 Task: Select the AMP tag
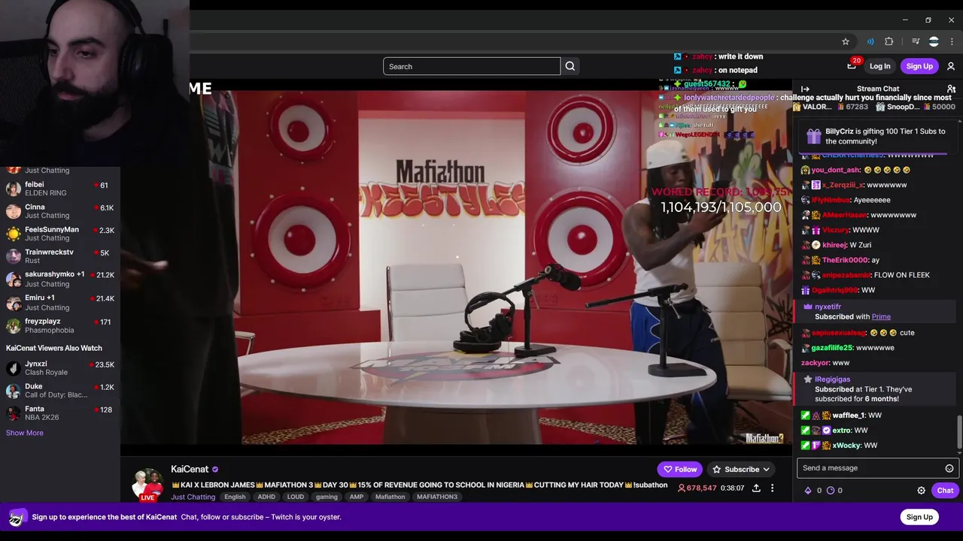pyautogui.click(x=357, y=497)
